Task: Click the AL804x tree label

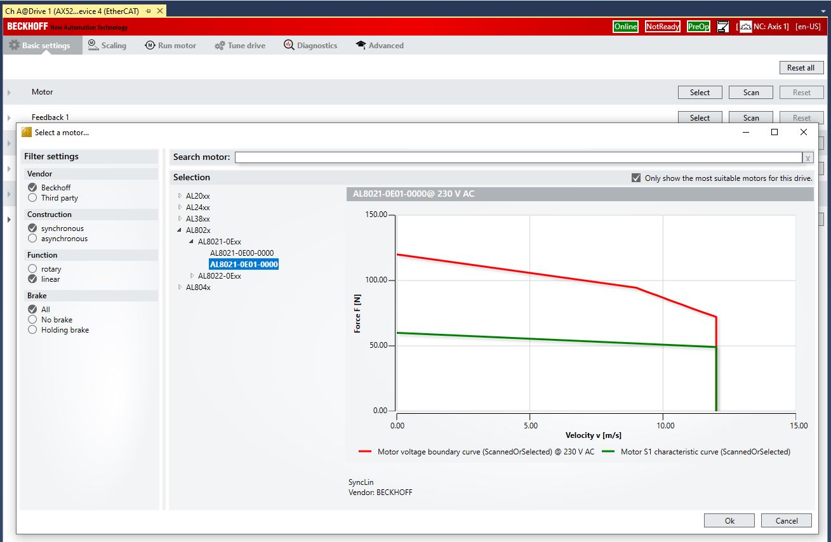Action: 198,288
